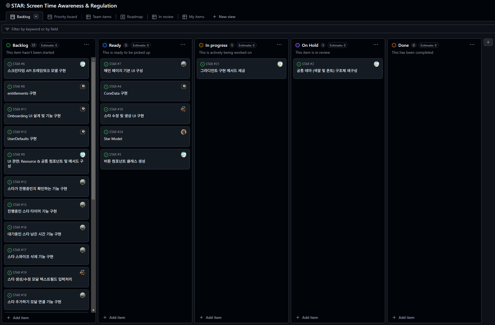The image size is (495, 325).
Task: Click the Backlog column scrollbar thumb
Action: pos(93,130)
